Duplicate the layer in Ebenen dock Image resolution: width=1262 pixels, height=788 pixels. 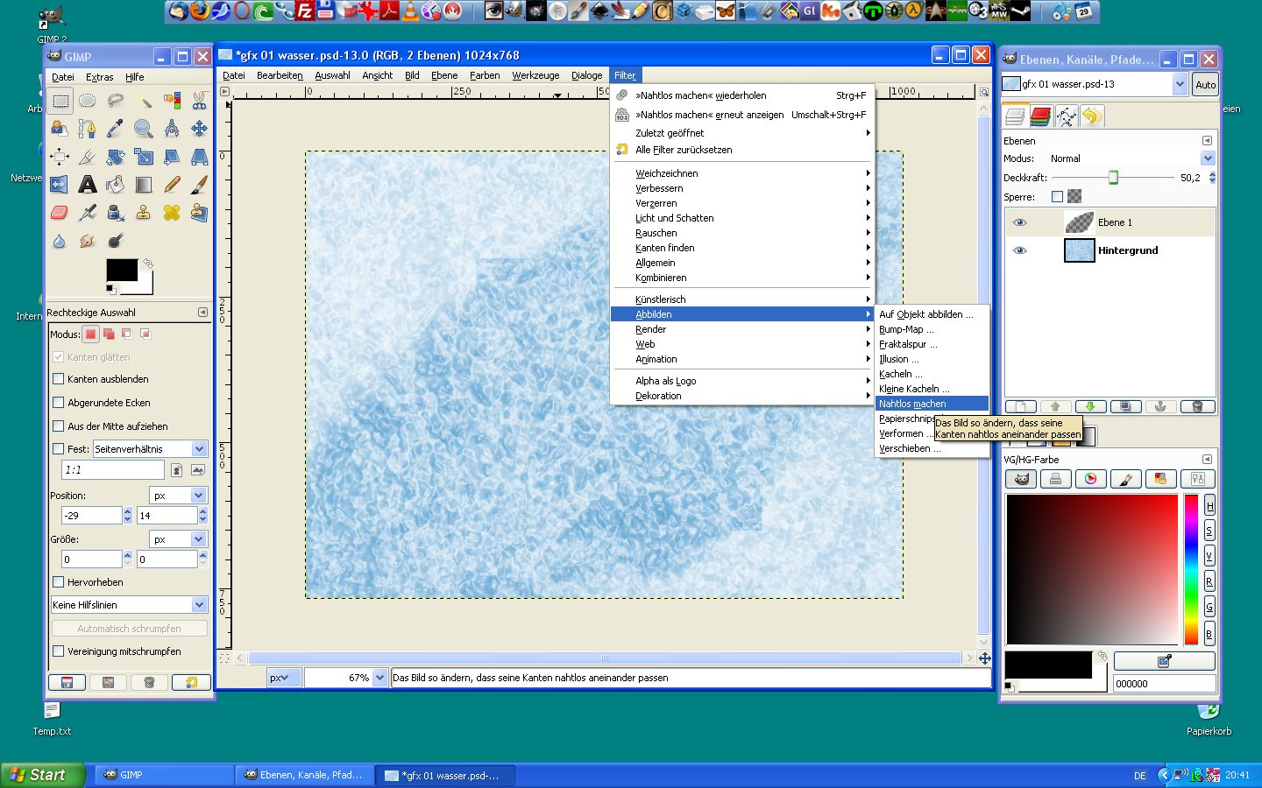point(1126,406)
